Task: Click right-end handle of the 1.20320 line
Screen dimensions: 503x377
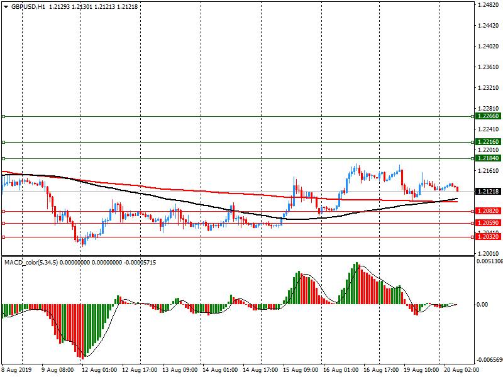Action: coord(473,238)
